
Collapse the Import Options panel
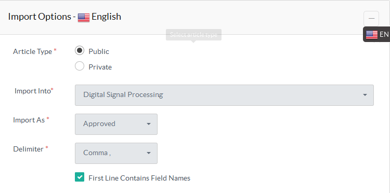[x=371, y=19]
